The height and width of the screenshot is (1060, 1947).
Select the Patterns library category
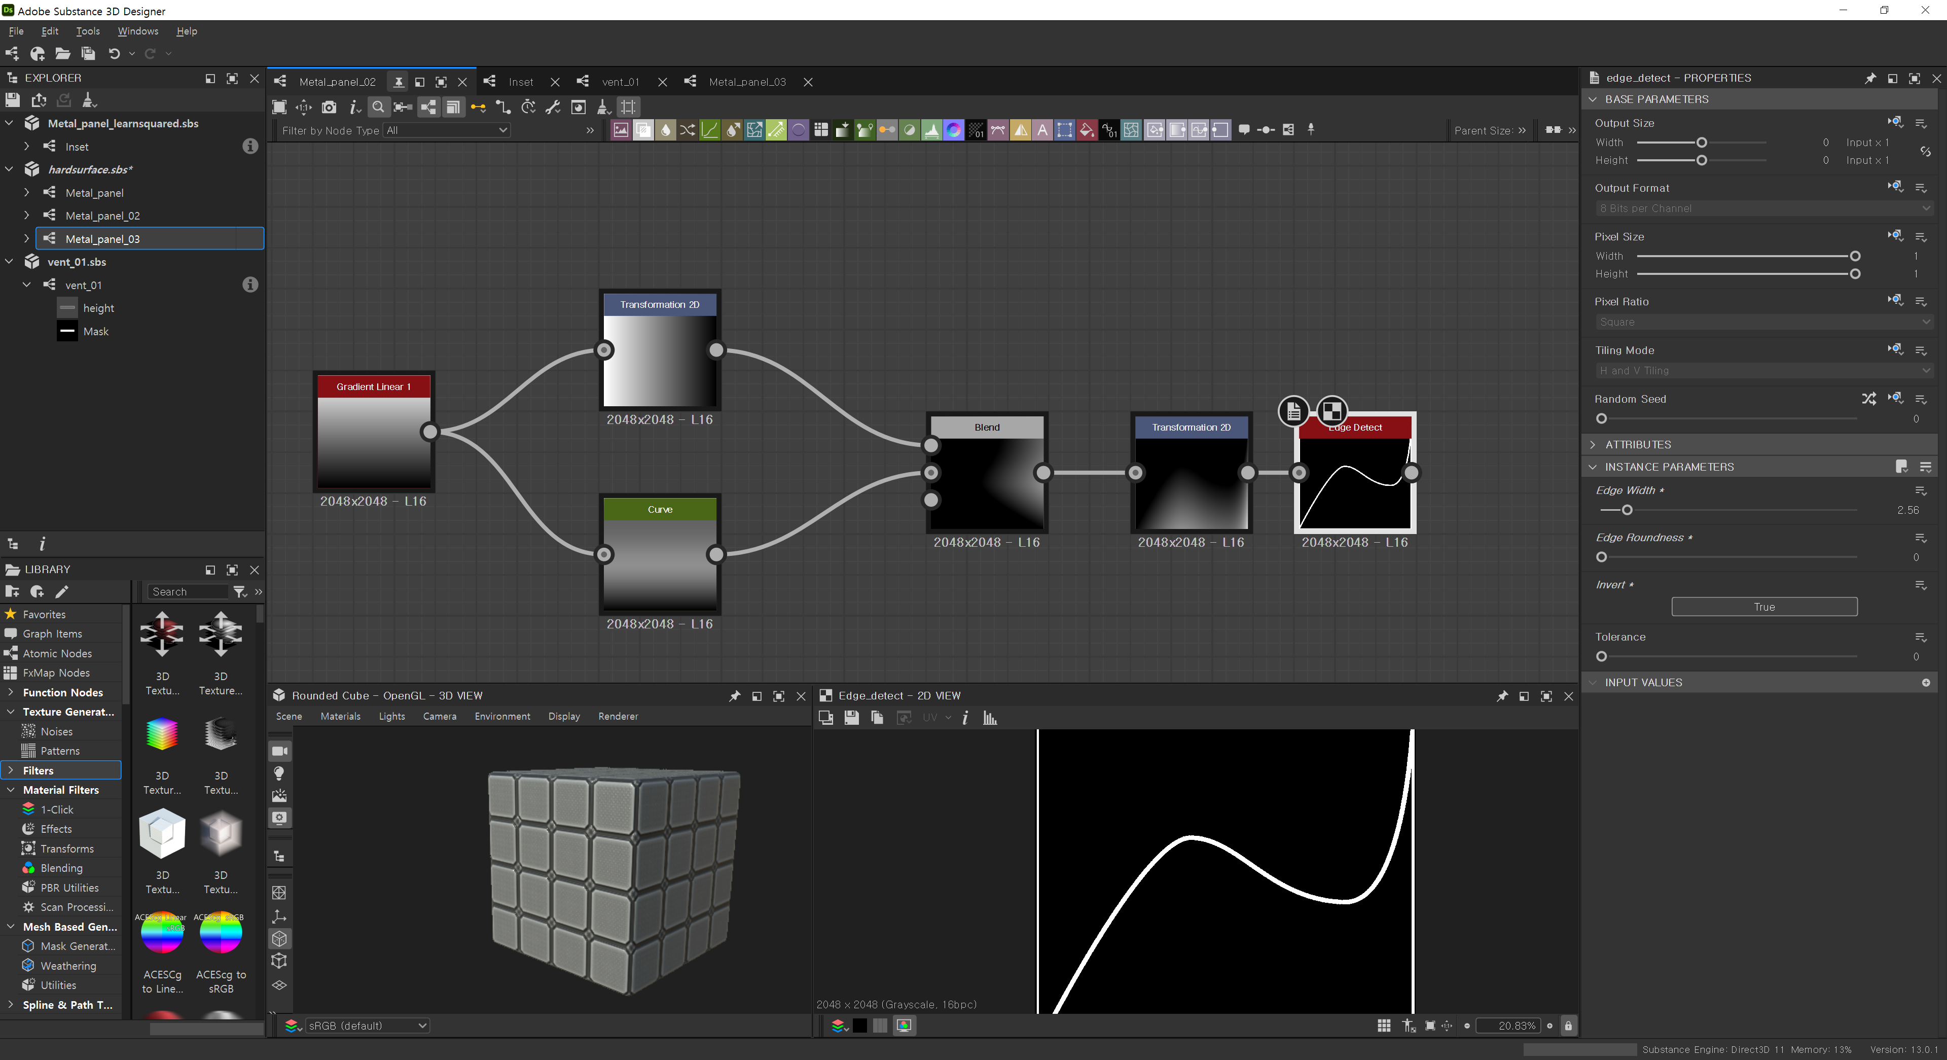click(x=60, y=751)
